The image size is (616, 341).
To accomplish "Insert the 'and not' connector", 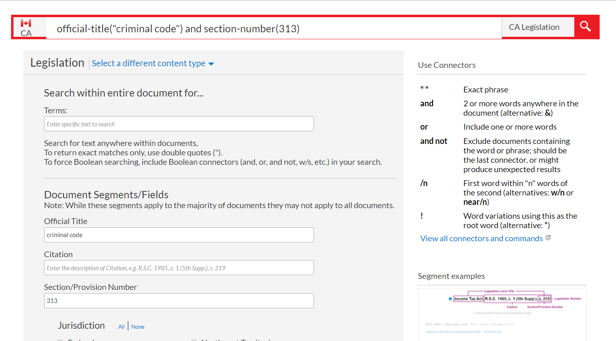I will click(x=433, y=141).
